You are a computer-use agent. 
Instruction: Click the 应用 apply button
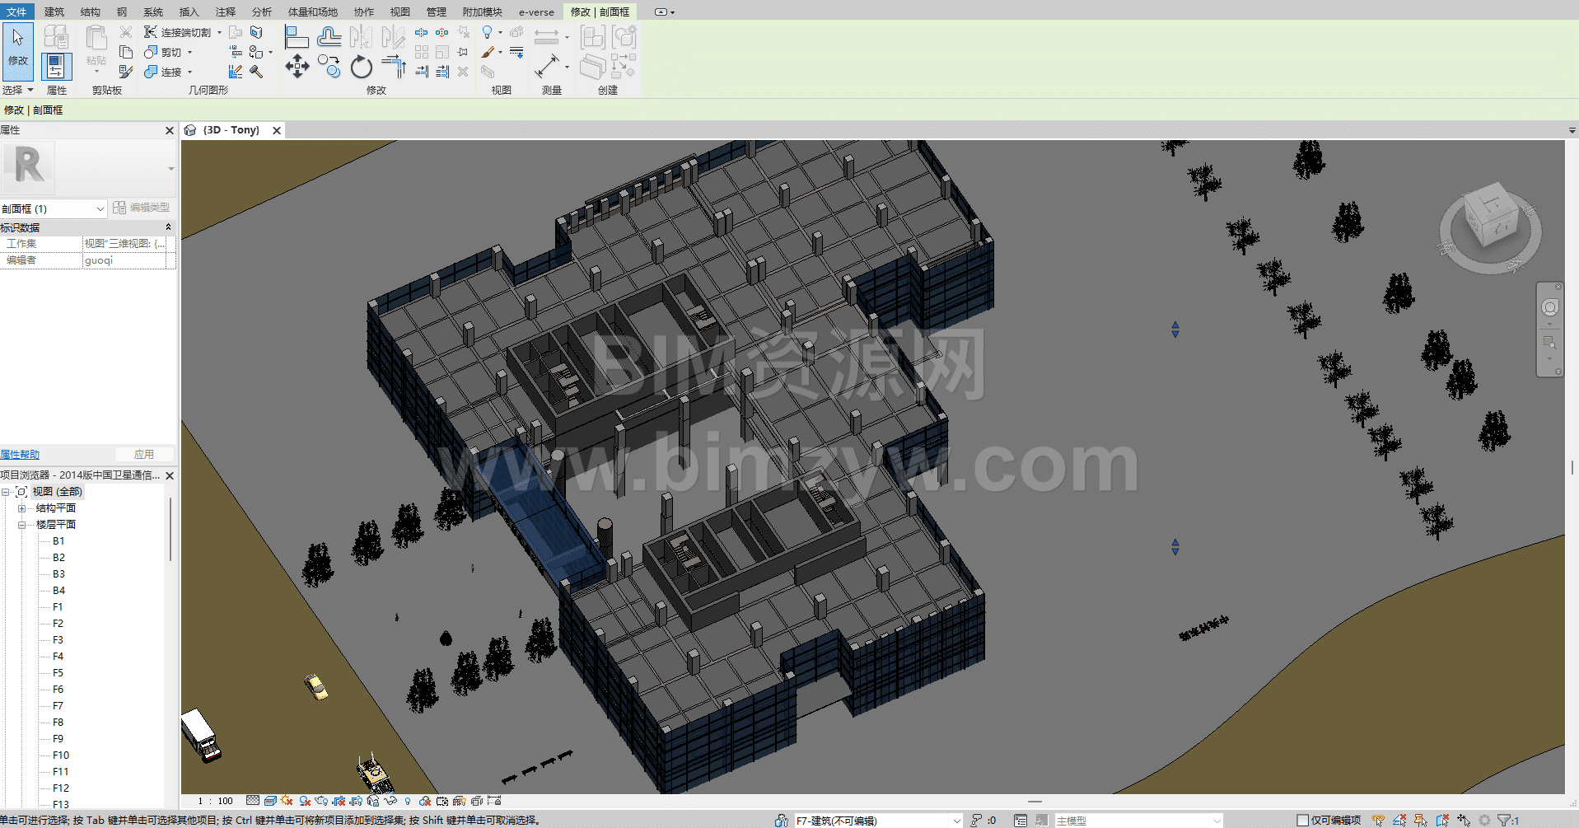[144, 455]
